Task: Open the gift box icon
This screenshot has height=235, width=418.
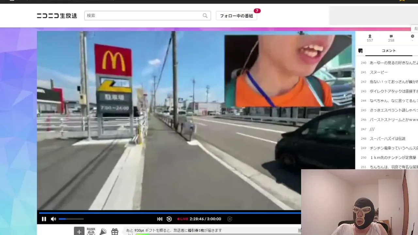Action: coord(115,231)
